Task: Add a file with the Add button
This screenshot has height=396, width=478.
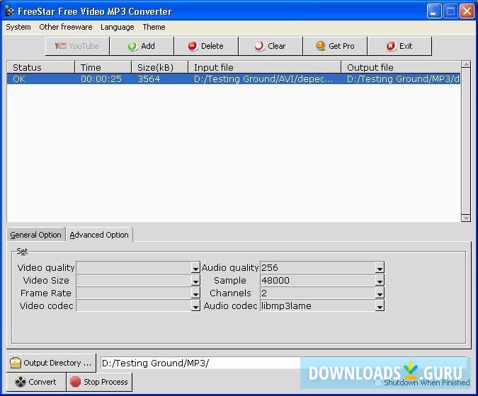Action: coord(142,46)
